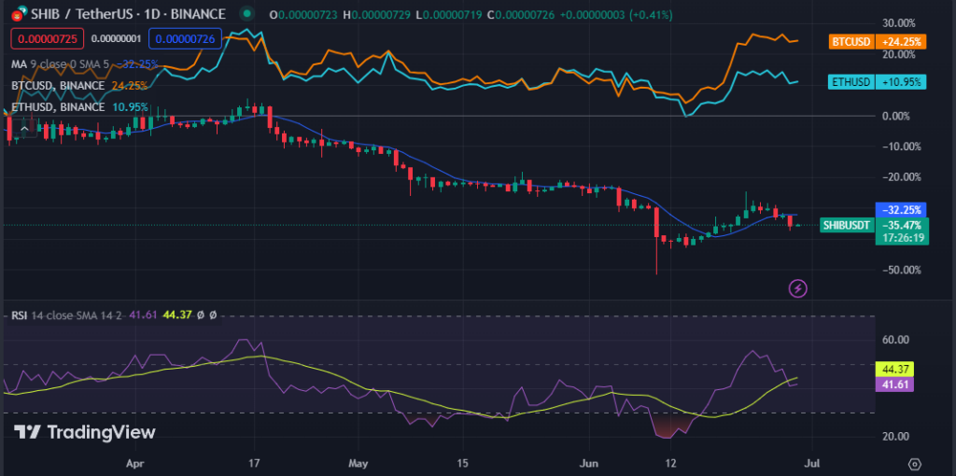Click the 60.00 RSI axis label
956x476 pixels.
[x=896, y=340]
